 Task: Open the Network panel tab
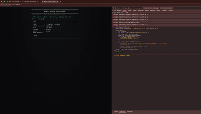pyautogui.click(x=134, y=11)
